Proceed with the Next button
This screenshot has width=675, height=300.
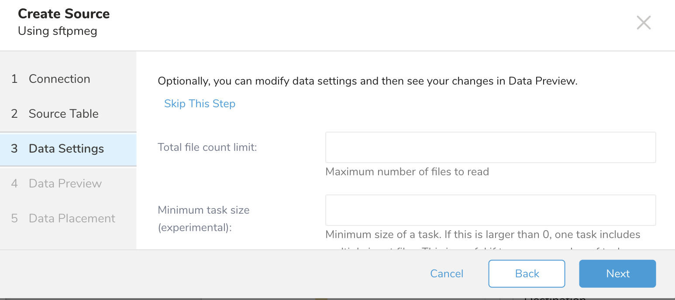tap(617, 274)
